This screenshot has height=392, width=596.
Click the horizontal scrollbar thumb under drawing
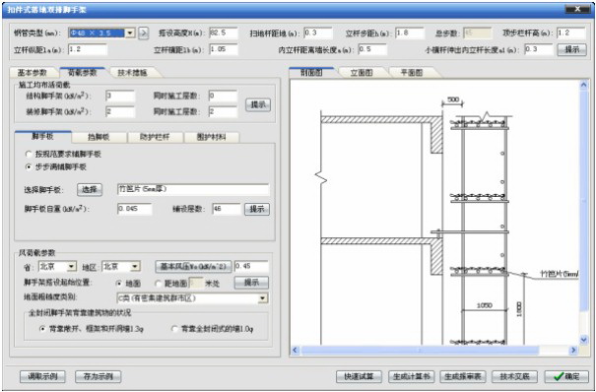420,350
